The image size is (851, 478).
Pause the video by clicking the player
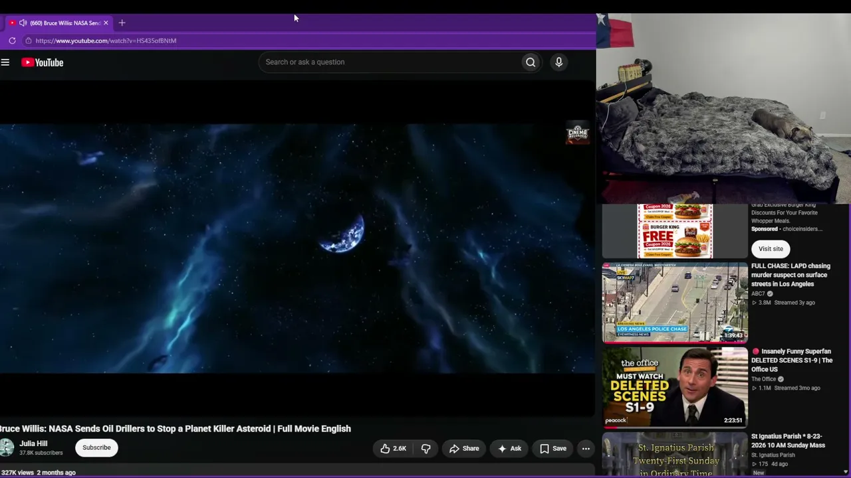[297, 248]
